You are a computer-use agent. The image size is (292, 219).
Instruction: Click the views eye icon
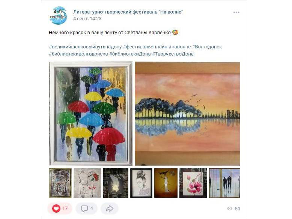pyautogui.click(x=230, y=208)
